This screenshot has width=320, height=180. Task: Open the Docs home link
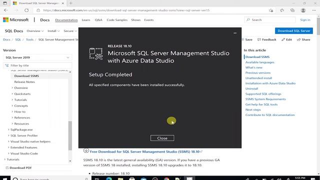click(x=44, y=20)
